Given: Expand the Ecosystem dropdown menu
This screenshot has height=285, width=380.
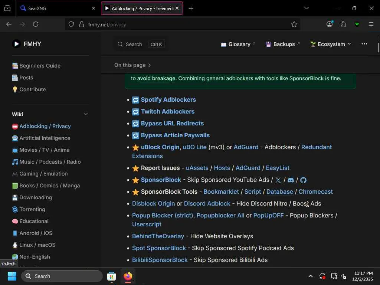Looking at the screenshot, I should point(331,44).
